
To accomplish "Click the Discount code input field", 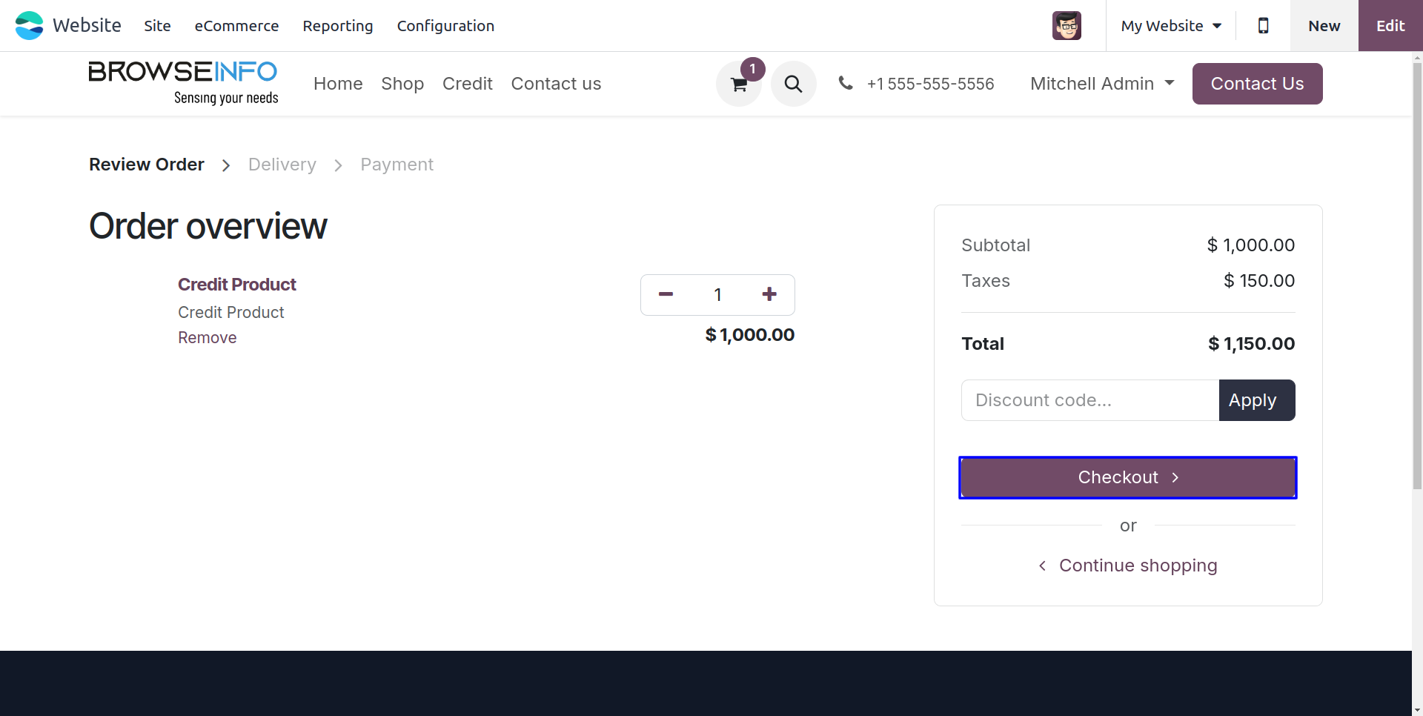I will (x=1089, y=400).
